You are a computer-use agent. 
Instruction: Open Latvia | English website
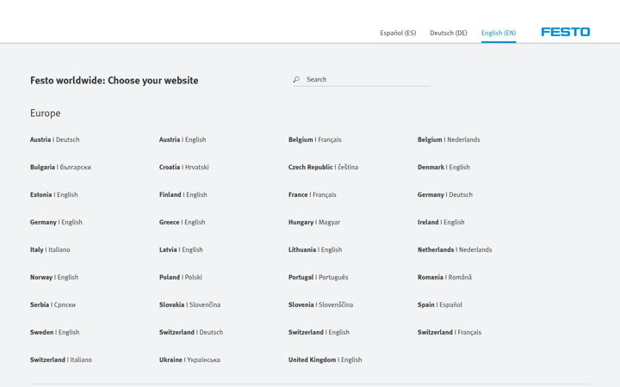181,249
